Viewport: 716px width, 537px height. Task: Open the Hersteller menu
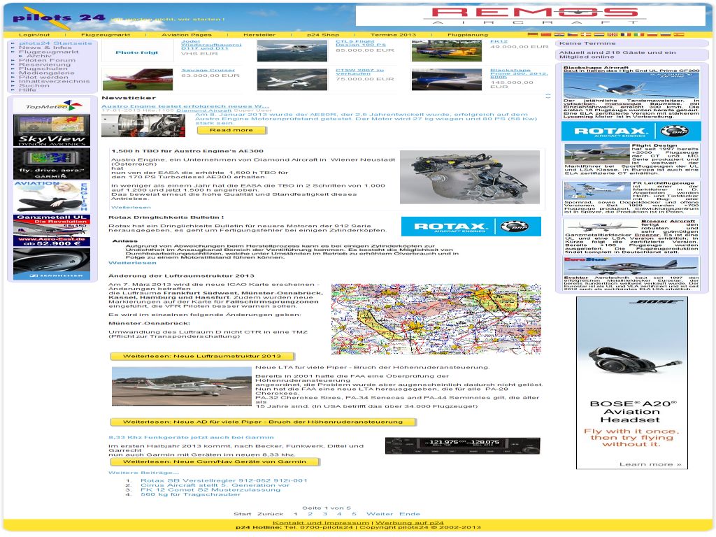tap(259, 35)
